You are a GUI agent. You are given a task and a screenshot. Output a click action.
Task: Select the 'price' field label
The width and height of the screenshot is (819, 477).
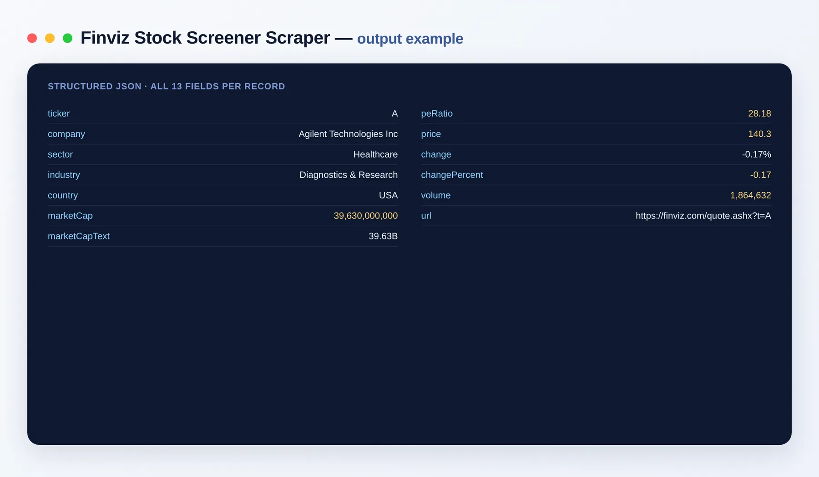431,134
